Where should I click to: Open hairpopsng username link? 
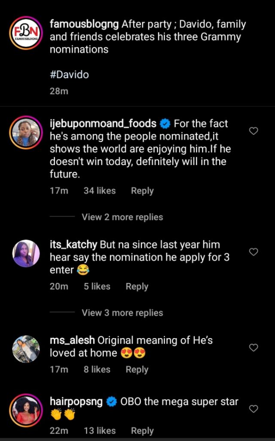(76, 402)
